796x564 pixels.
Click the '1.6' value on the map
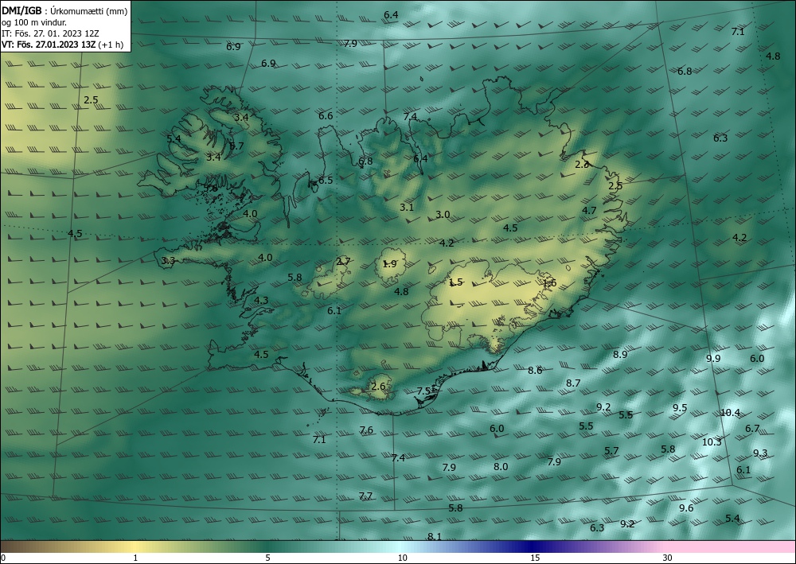[x=550, y=283]
